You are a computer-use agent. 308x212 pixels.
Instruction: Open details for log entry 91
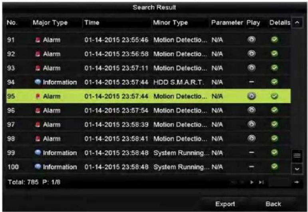click(274, 40)
